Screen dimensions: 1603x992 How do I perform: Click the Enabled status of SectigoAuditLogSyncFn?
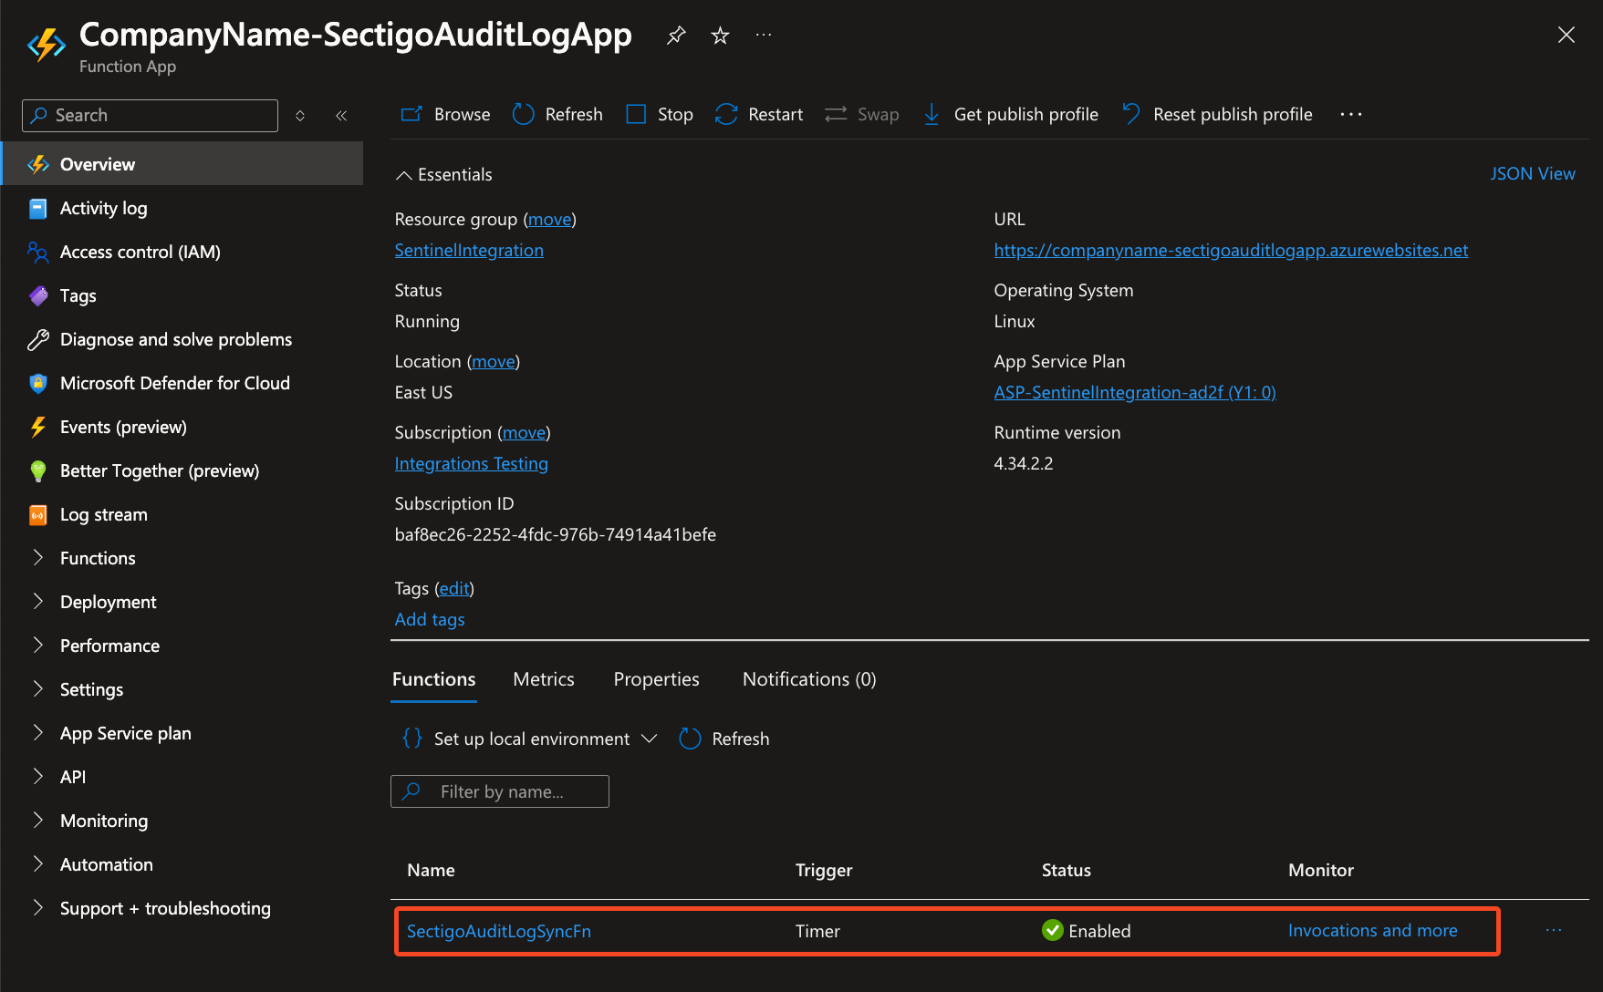tap(1086, 931)
